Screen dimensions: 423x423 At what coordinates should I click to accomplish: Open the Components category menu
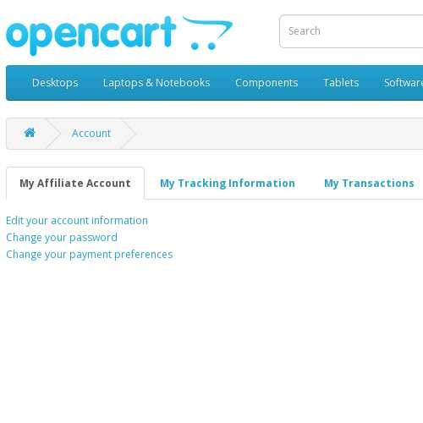266,83
